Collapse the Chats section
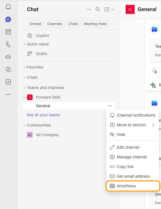Viewport: 161px width, 209px height. [x=25, y=77]
